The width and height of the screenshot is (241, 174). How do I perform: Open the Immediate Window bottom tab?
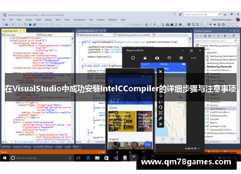click(x=43, y=147)
